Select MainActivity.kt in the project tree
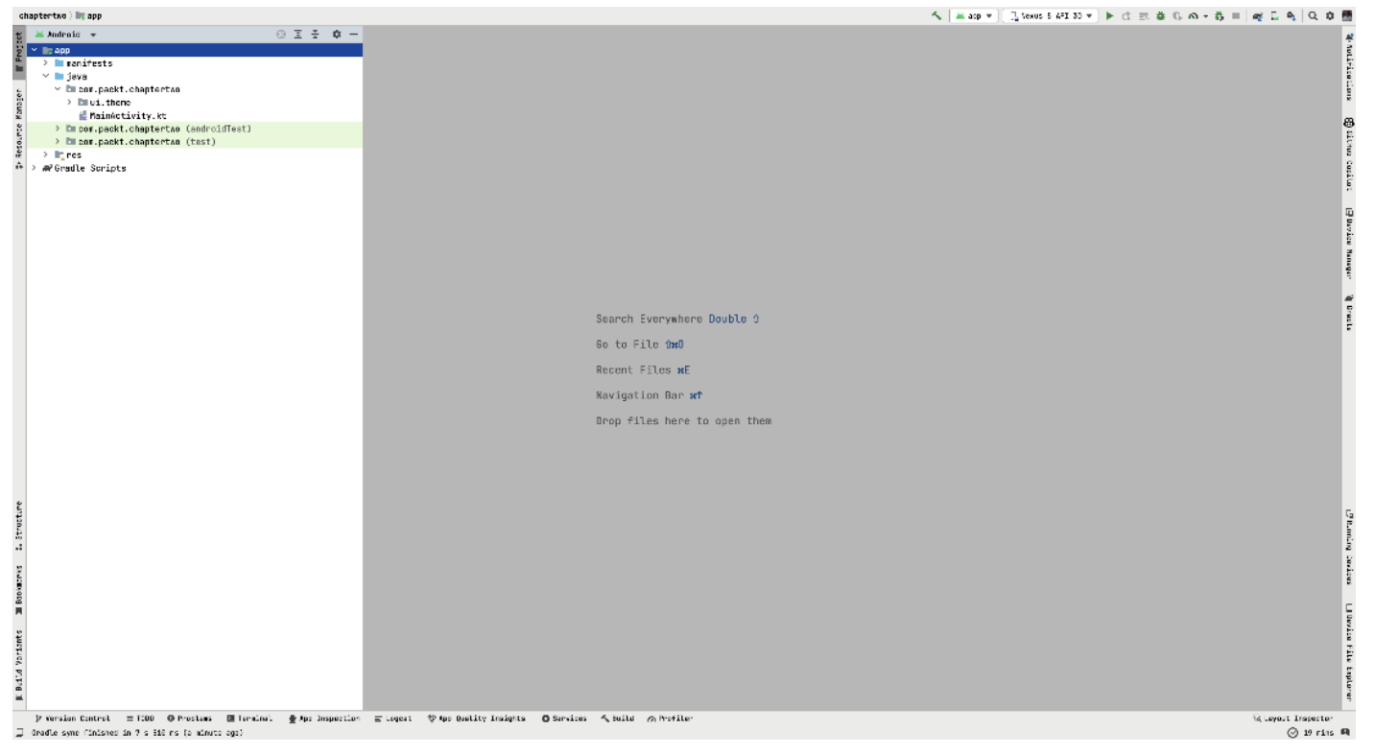The width and height of the screenshot is (1374, 754). (x=128, y=116)
